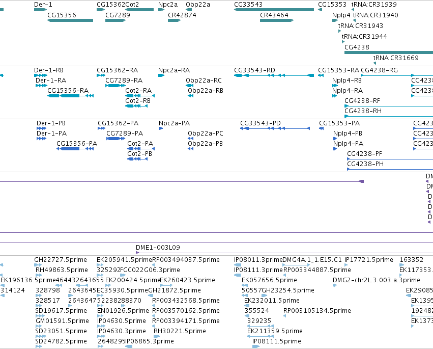This screenshot has width=433, height=349.
Task: Select the DME1-003L09 clone feature
Action: (x=284, y=253)
